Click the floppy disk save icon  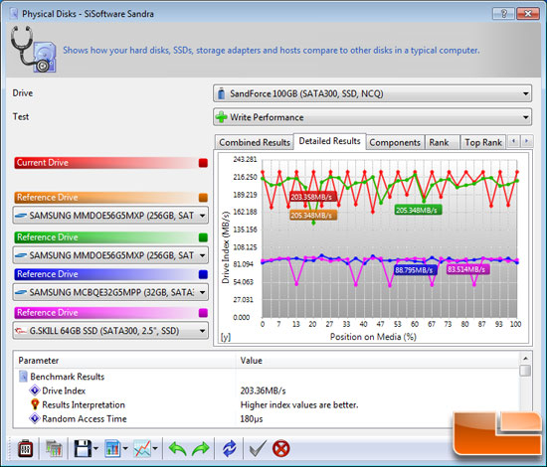point(83,448)
